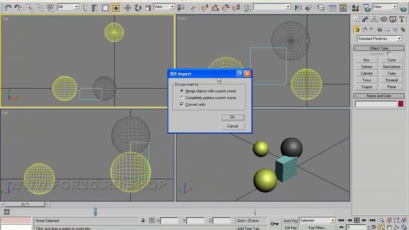Switch to the Hierarchy panel tab
This screenshot has width=409, height=230.
tap(374, 19)
